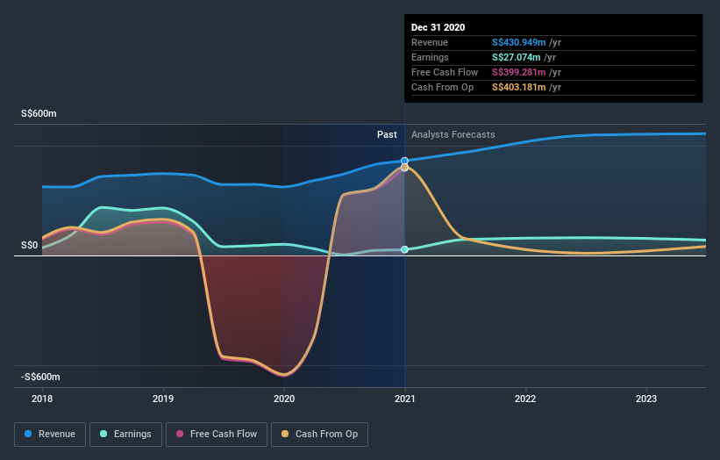The width and height of the screenshot is (720, 460).
Task: Click the S$430.949m revenue value
Action: 519,43
